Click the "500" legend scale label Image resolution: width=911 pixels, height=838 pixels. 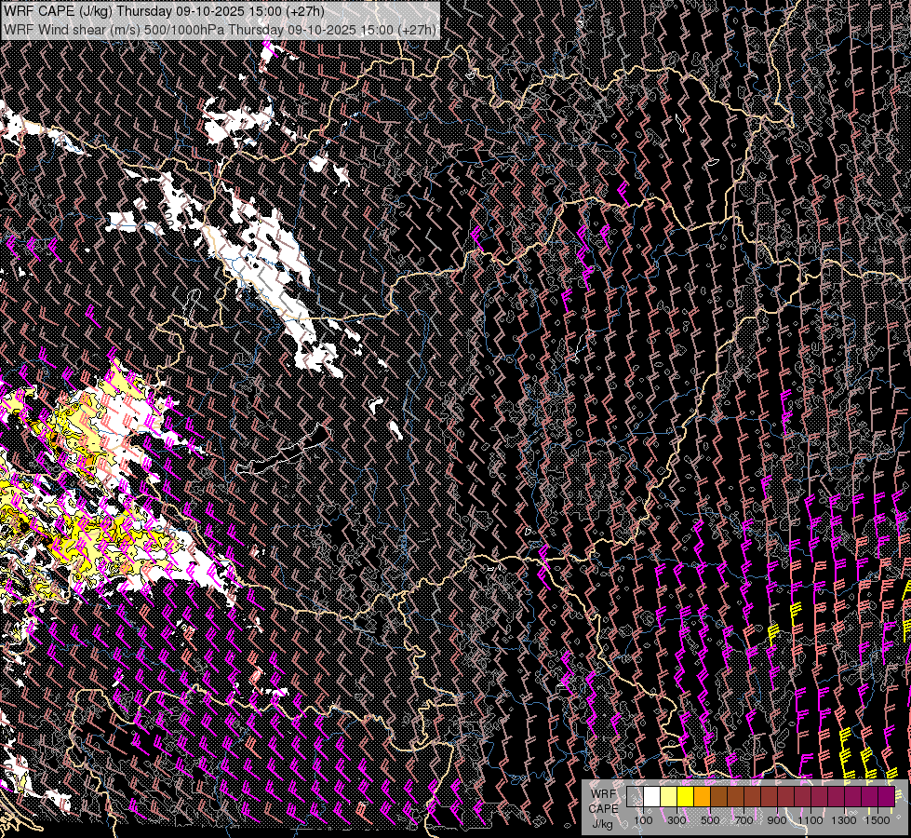[710, 820]
